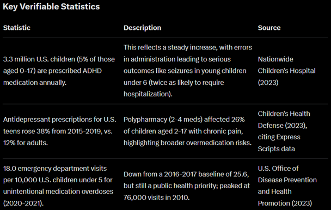This screenshot has height=210, width=331.
Task: Click the 2016-2017 baseline of 25.6 text
Action: click(x=206, y=174)
